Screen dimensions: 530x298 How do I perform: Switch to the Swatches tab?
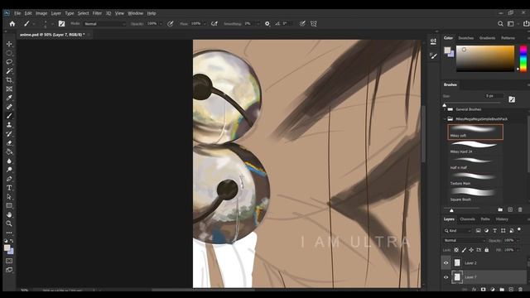pos(465,38)
